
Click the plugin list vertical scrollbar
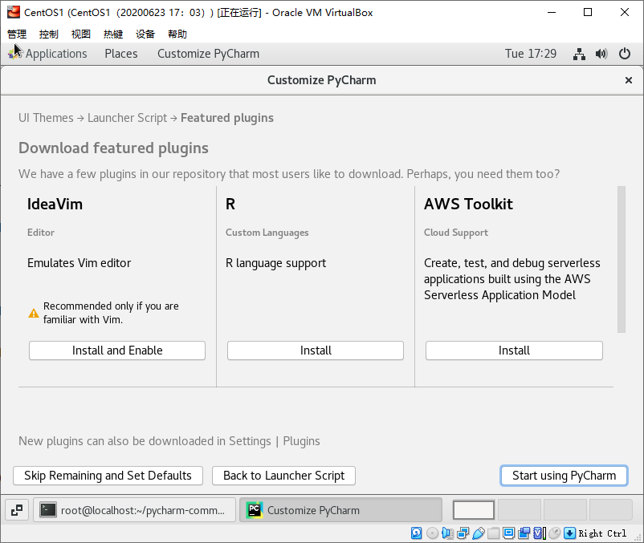tap(621, 259)
